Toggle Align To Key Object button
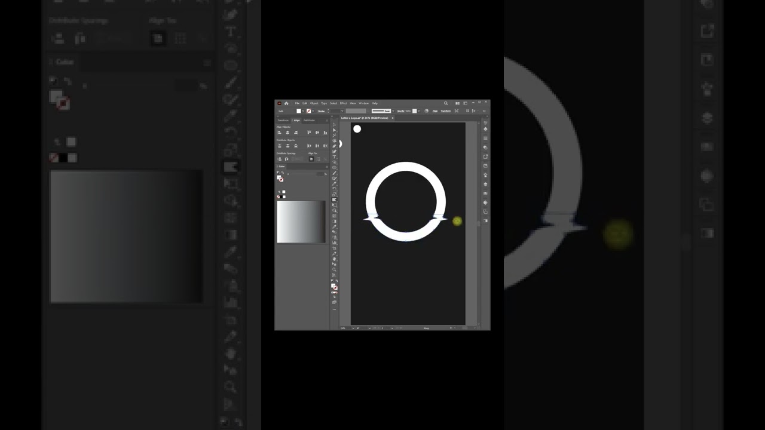This screenshot has height=430, width=765. point(326,159)
